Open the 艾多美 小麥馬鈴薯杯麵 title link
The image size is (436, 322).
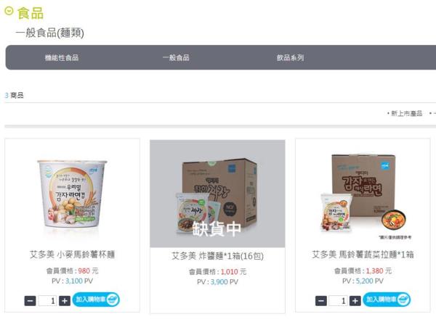(72, 255)
